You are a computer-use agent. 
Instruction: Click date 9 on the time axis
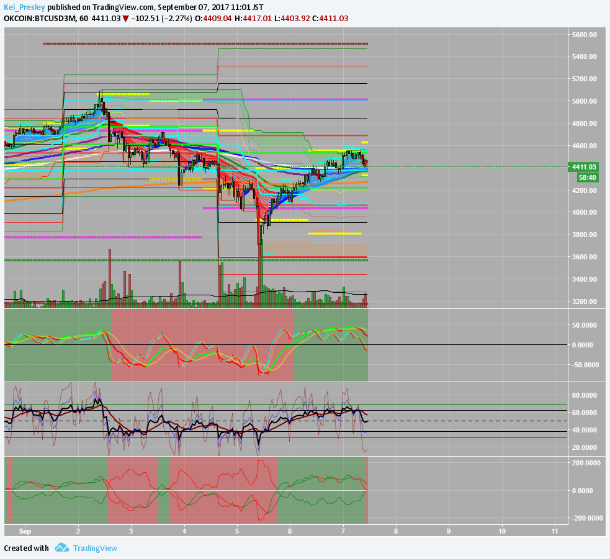coord(449,531)
